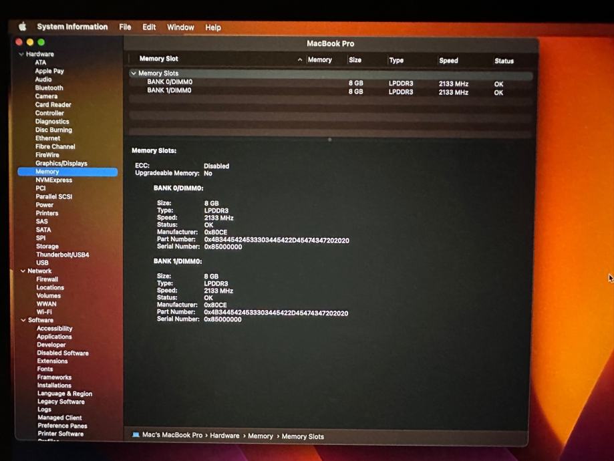Sort by the Memory column header
The height and width of the screenshot is (461, 614).
(x=319, y=59)
